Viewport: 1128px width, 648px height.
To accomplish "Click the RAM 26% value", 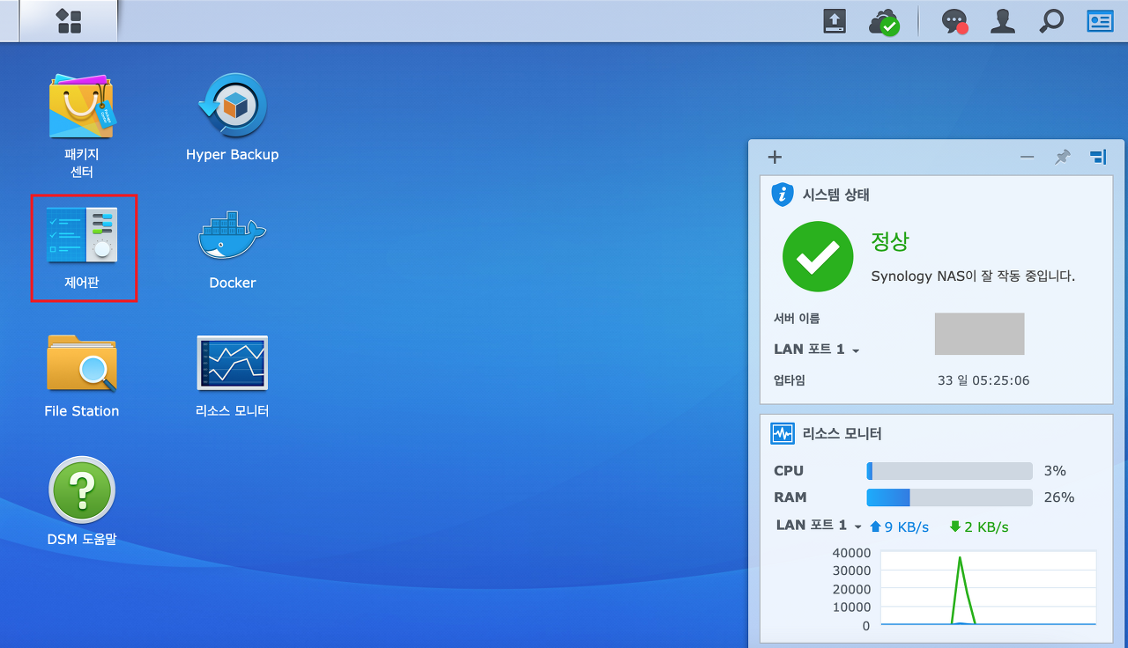I will click(1059, 497).
